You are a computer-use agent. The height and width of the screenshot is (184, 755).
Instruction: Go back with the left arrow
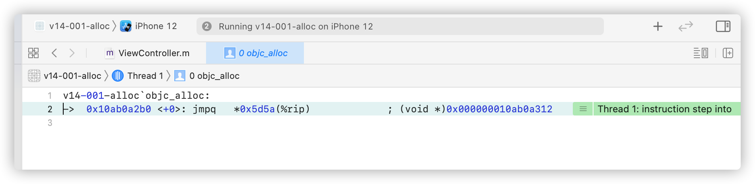(54, 53)
